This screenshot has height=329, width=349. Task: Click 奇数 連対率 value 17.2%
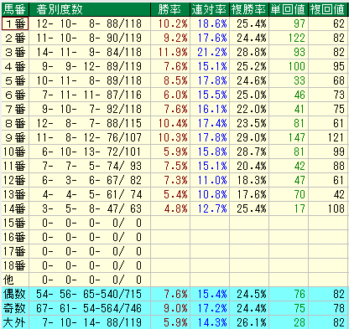pos(212,308)
